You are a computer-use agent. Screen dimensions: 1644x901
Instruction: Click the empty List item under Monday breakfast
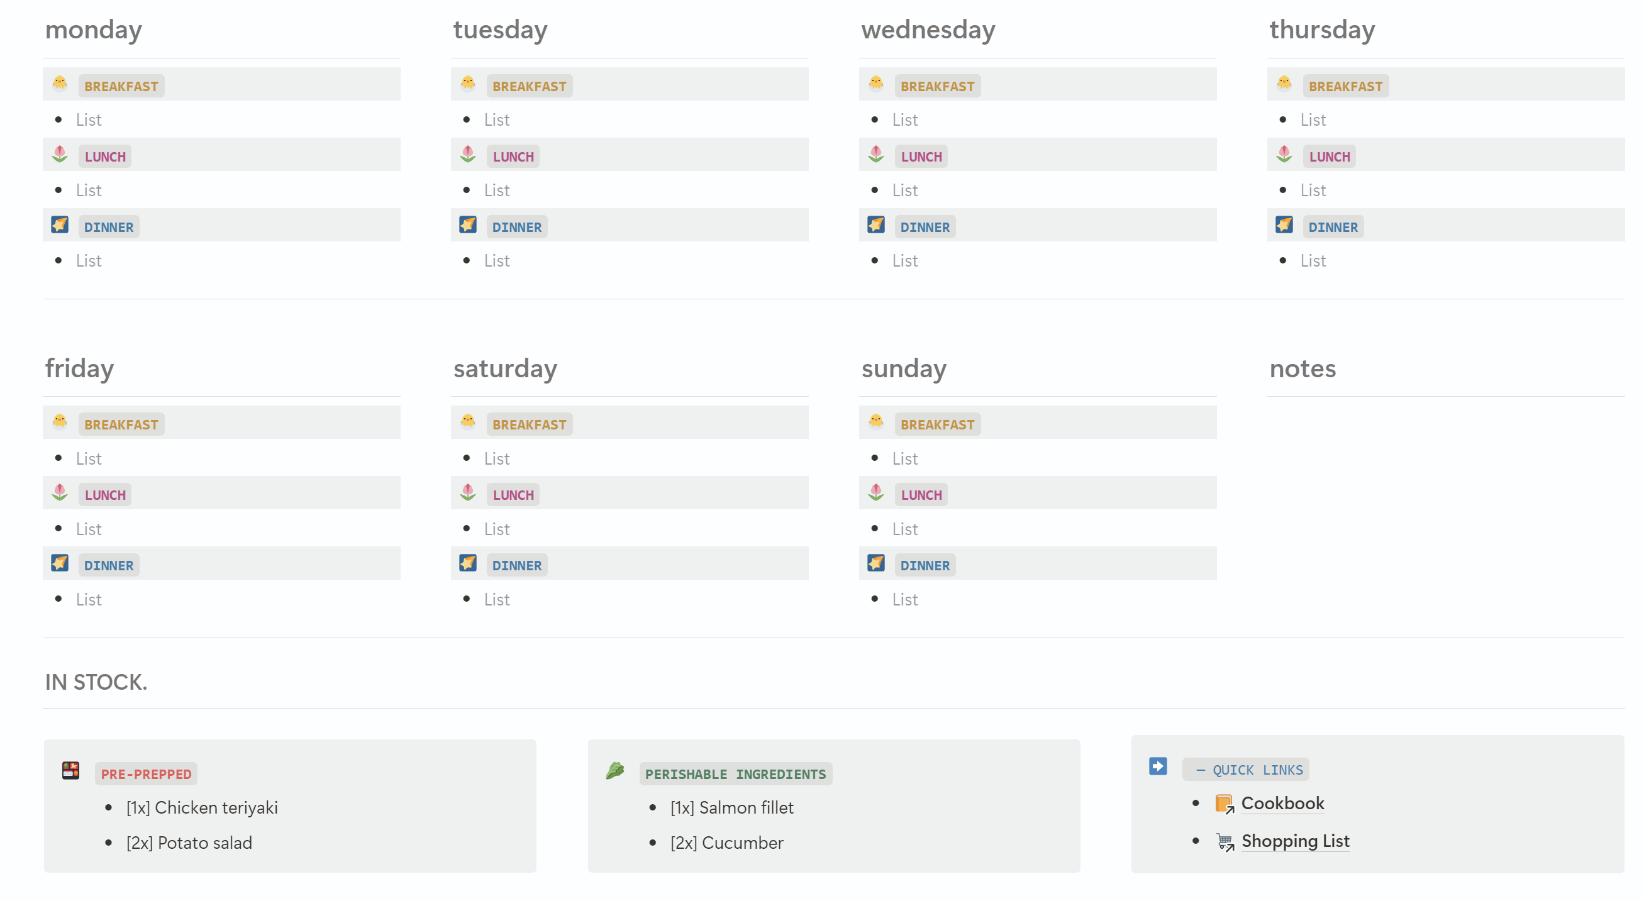[89, 120]
